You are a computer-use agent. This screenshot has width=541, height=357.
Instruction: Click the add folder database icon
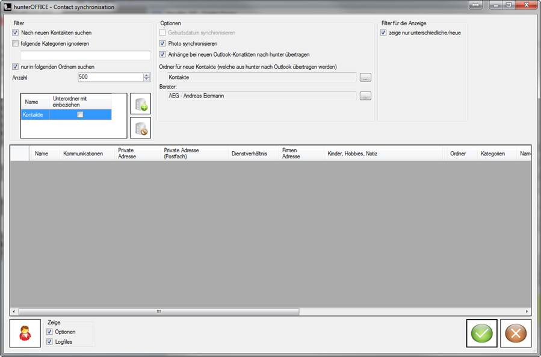[140, 104]
